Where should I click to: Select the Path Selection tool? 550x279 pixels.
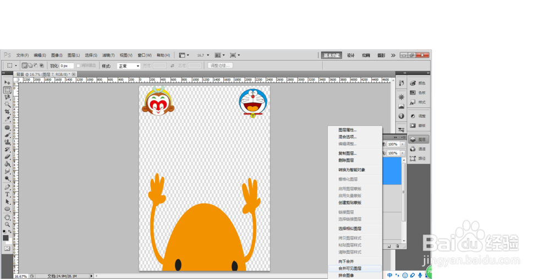(x=7, y=202)
